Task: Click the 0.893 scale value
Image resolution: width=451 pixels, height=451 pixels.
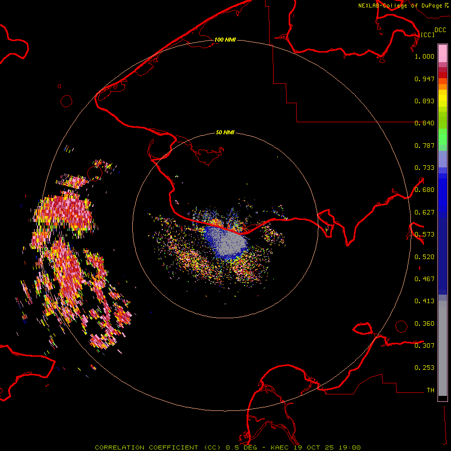Action: pyautogui.click(x=424, y=101)
